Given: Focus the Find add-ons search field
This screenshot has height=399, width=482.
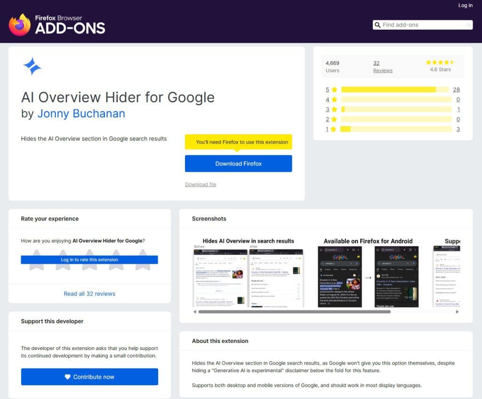Looking at the screenshot, I should 423,25.
